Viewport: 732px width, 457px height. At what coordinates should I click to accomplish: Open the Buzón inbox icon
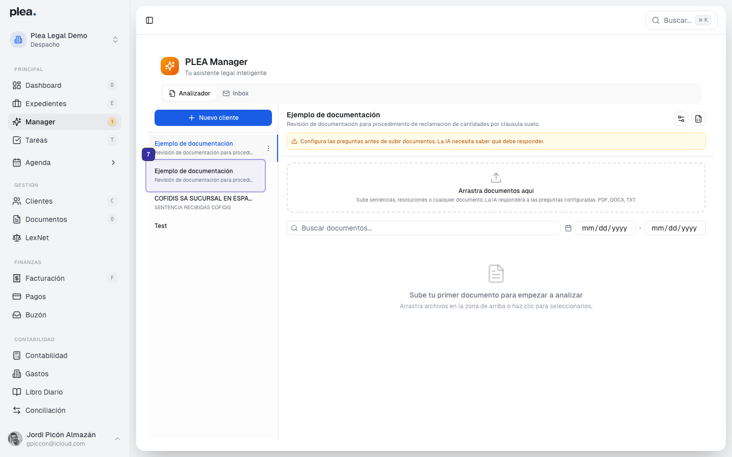pos(16,314)
